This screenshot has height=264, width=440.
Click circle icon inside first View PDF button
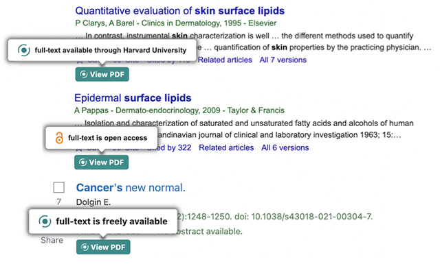tap(84, 75)
